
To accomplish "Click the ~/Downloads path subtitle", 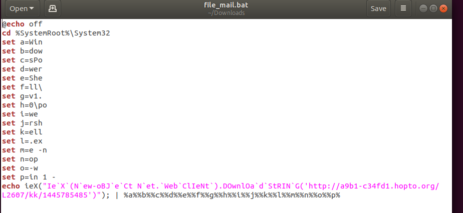I will 226,13.
